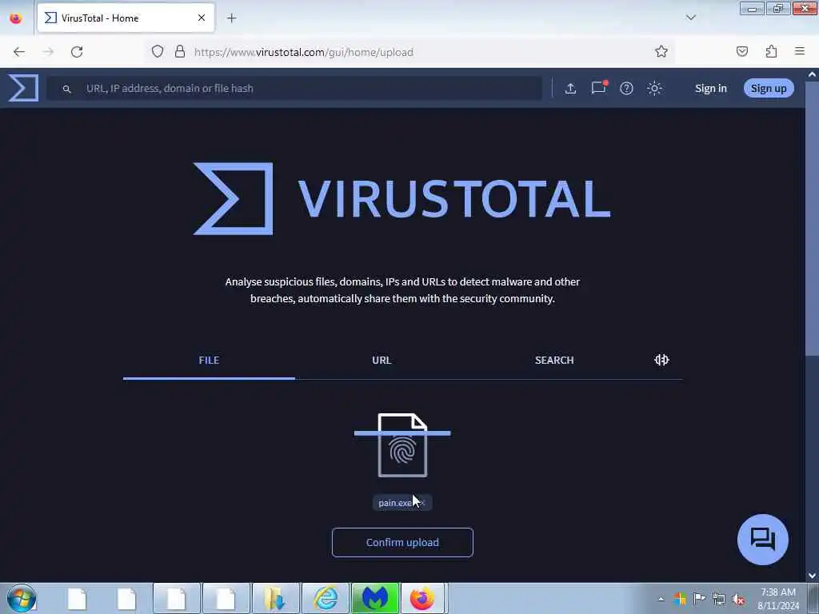Click the API brackets icon next to SEARCH
Screen dimensions: 819x614
(x=661, y=360)
